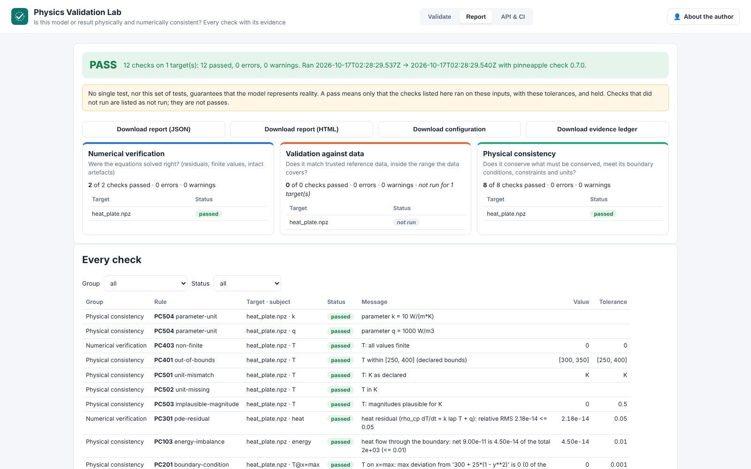The image size is (751, 469).
Task: Click the Rule column header
Action: coord(161,302)
